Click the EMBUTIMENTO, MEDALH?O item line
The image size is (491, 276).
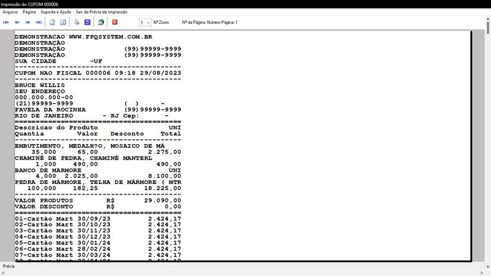click(x=90, y=146)
